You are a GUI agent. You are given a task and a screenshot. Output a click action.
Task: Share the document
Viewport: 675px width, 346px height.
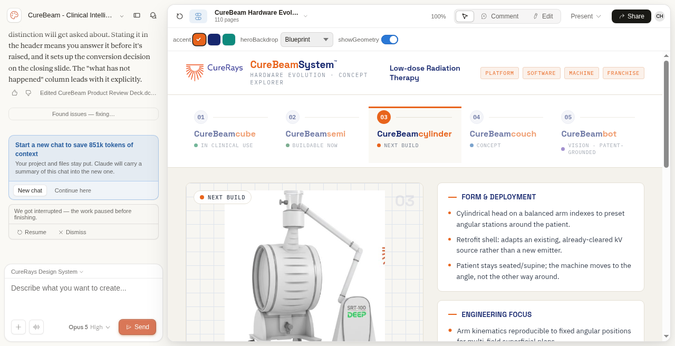tap(631, 16)
